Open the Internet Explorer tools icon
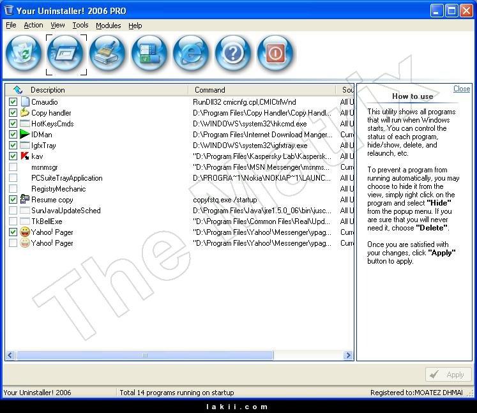Image resolution: width=477 pixels, height=413 pixels. (191, 54)
